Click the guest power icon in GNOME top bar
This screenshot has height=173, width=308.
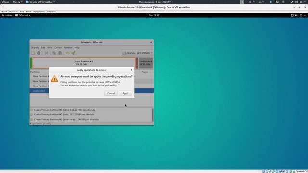[301, 15]
